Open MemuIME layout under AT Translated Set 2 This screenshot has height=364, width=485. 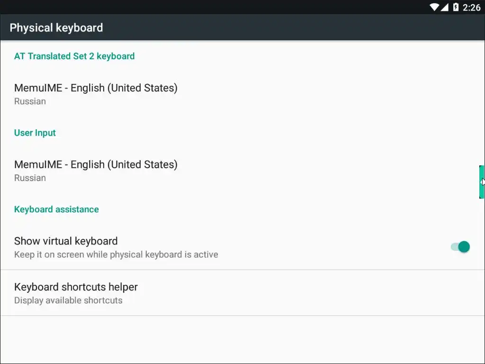[x=96, y=88]
